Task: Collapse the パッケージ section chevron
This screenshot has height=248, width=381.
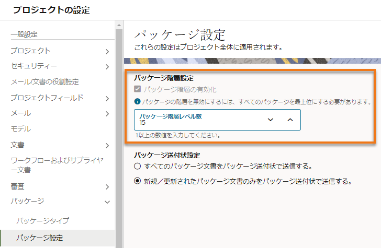Action: pyautogui.click(x=107, y=202)
